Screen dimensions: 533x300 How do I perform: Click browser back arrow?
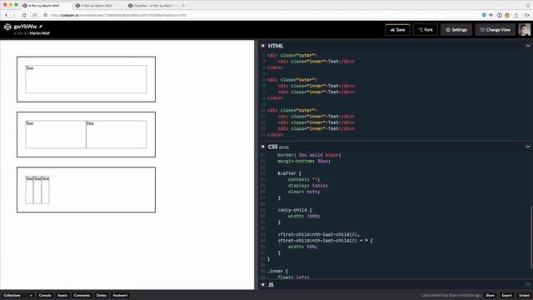[7, 15]
